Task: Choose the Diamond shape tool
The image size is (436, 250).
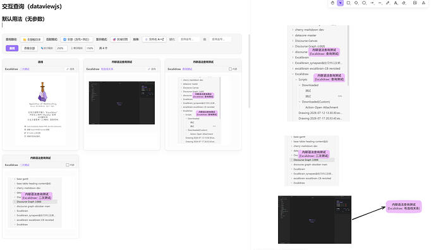Action: (x=356, y=3)
